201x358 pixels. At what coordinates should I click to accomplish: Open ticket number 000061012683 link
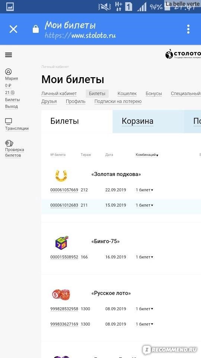64,205
